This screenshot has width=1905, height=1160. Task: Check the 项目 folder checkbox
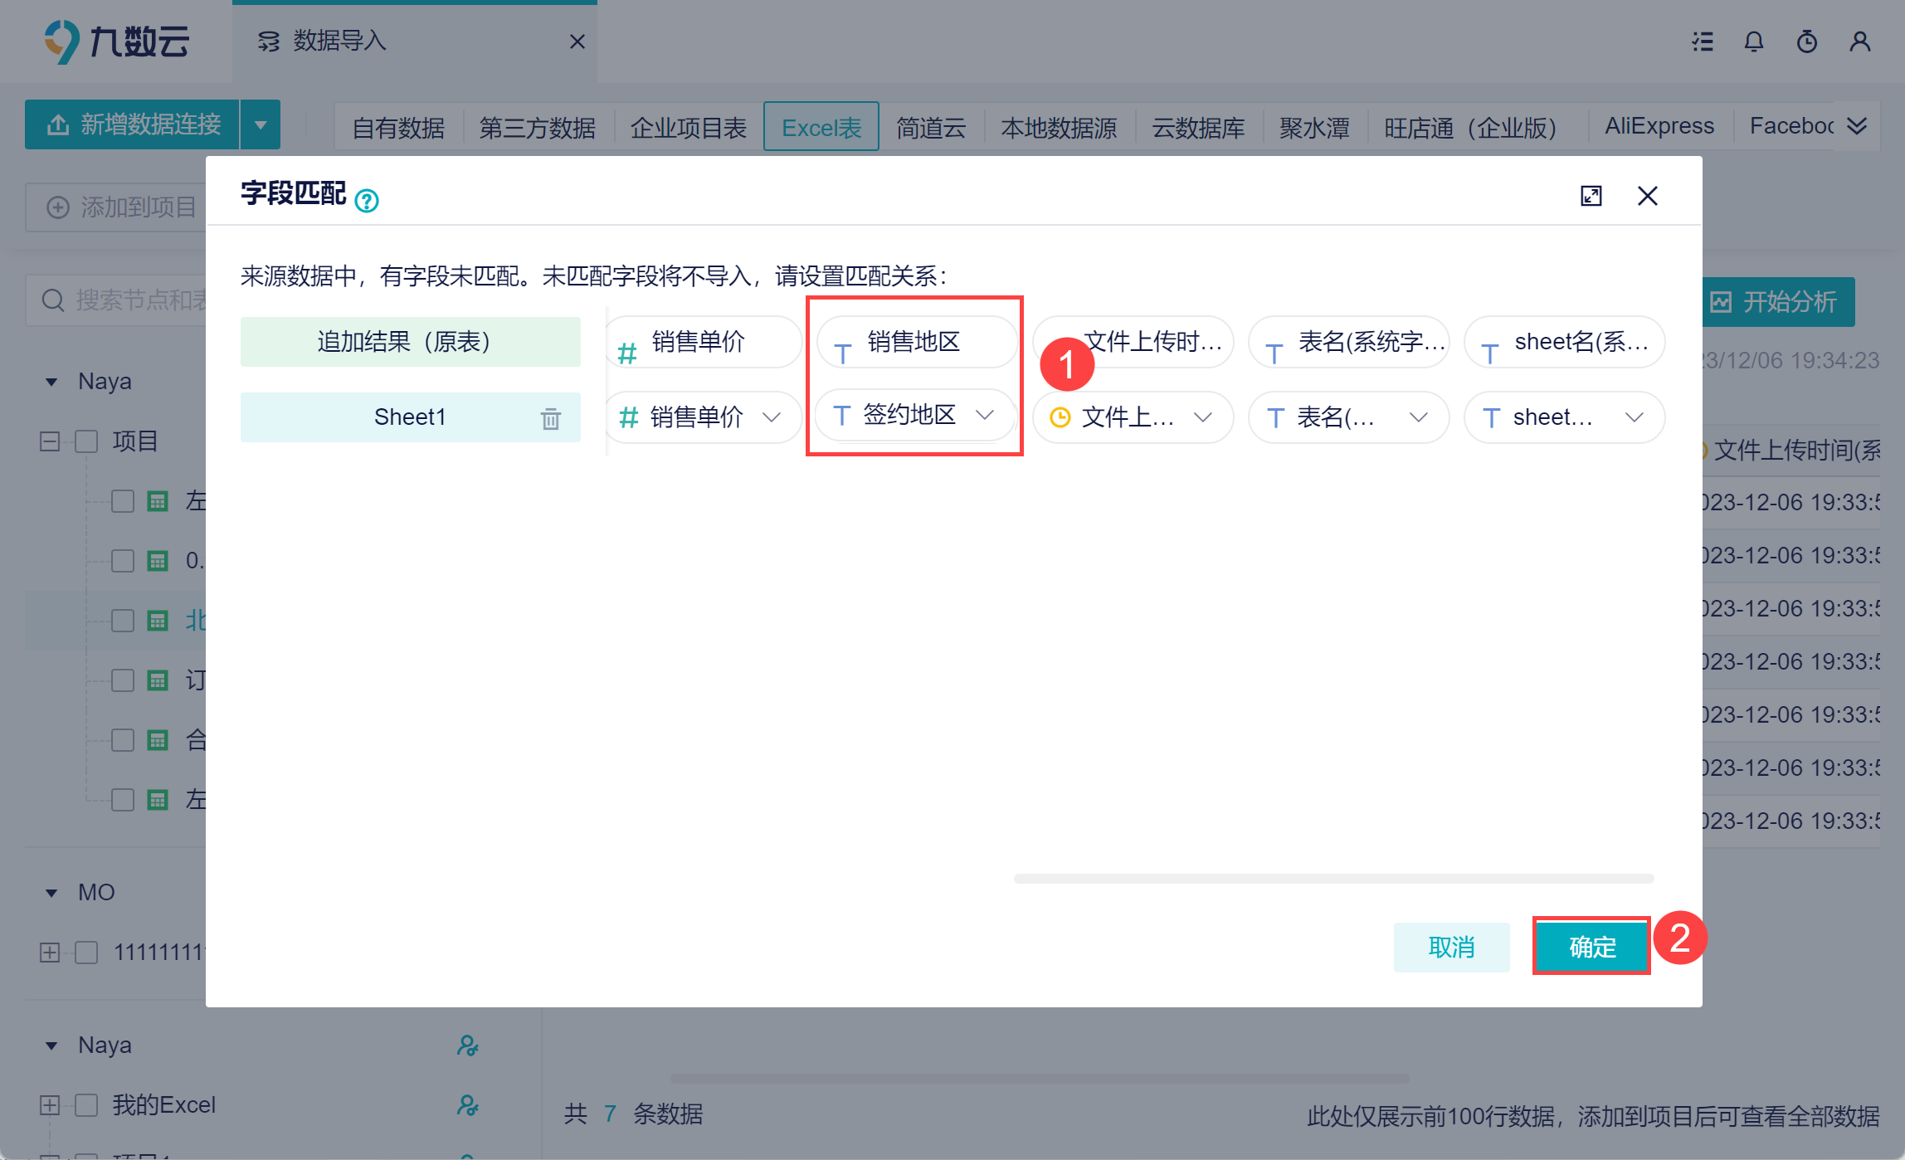click(86, 441)
